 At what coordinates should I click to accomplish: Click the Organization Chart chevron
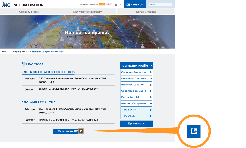pyautogui.click(x=151, y=91)
